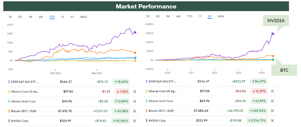Image resolution: width=301 pixels, height=127 pixels.
Task: Click the 15.60% gain badge
Action: click(x=121, y=82)
